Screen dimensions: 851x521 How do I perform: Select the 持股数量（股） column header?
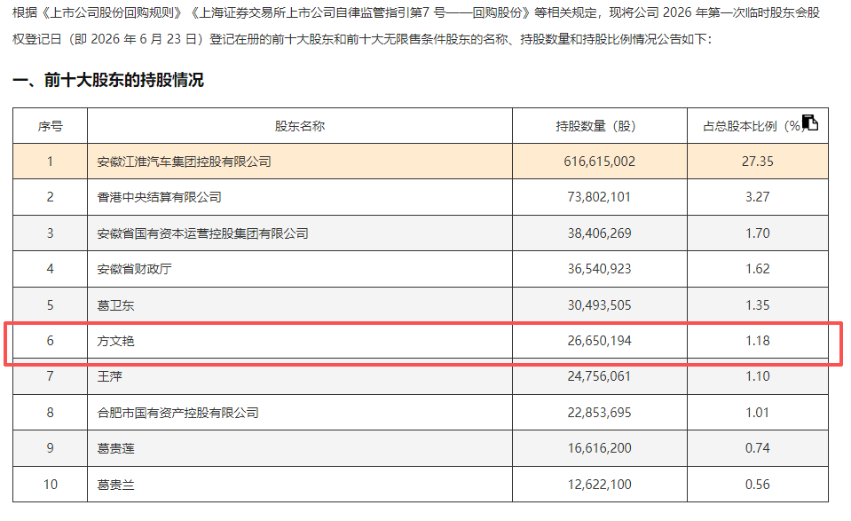coord(599,126)
